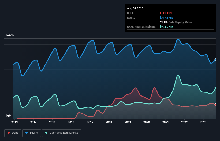
Task: Select the 2013 label on the x-axis
Action: [14, 123]
